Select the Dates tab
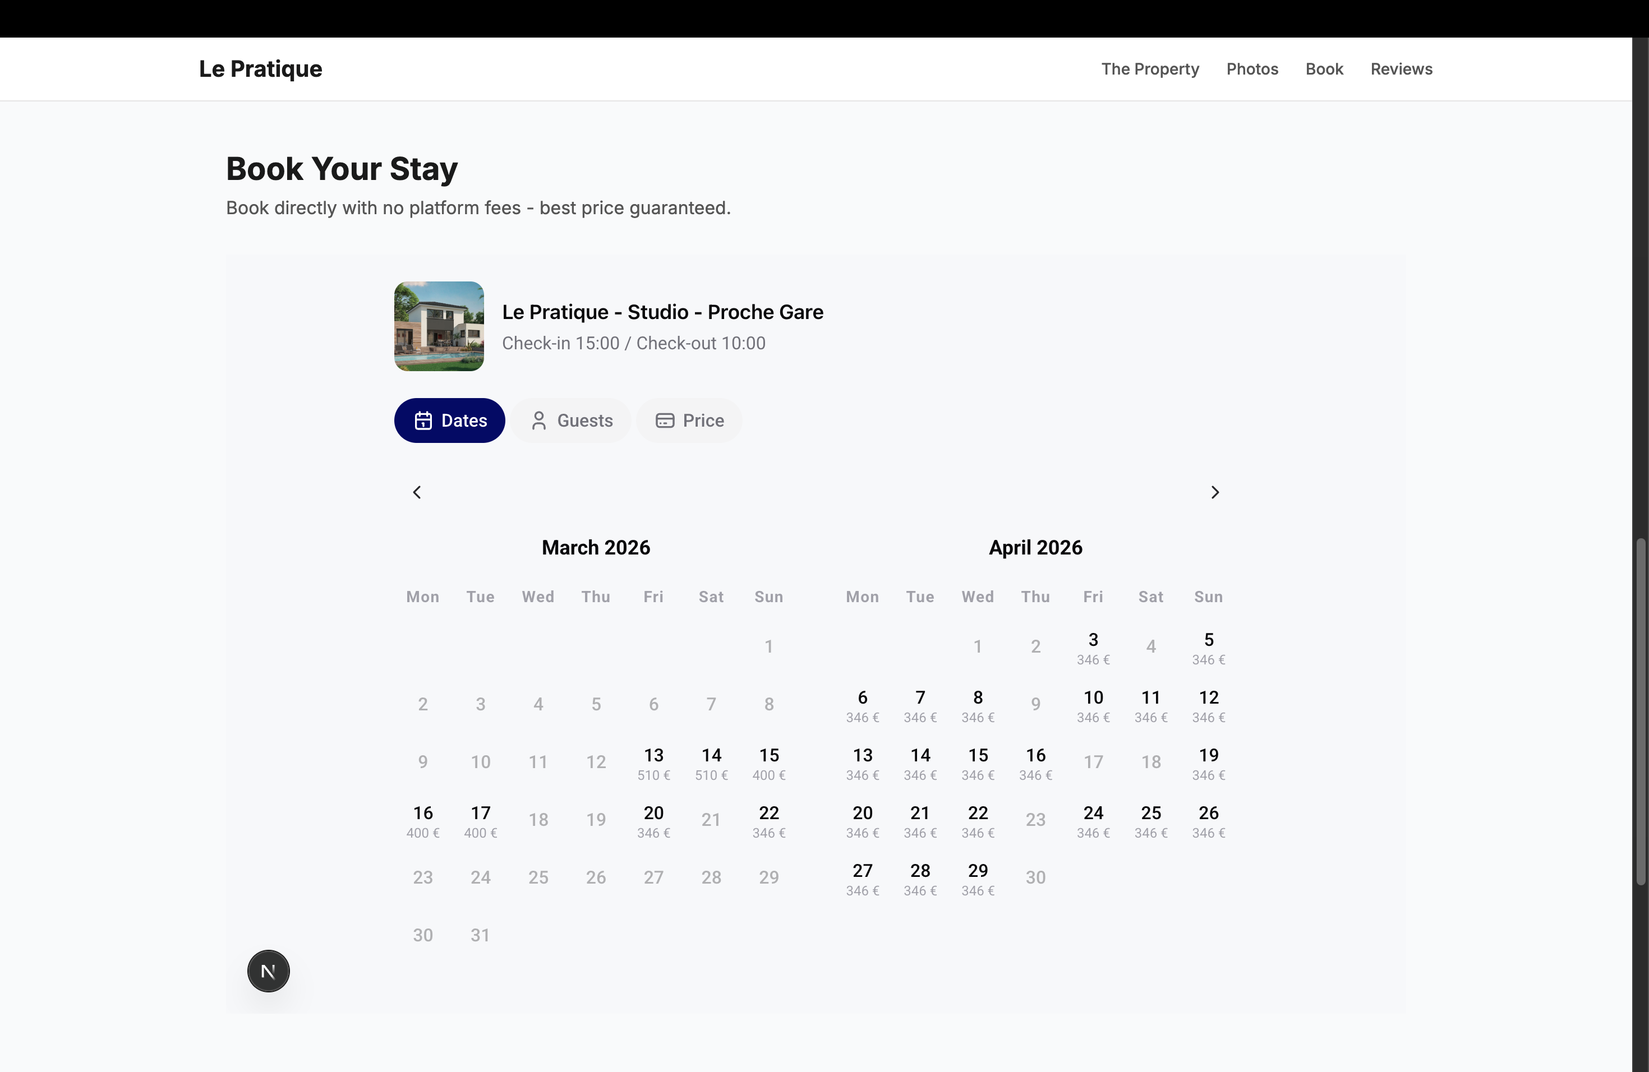1649x1072 pixels. click(450, 421)
